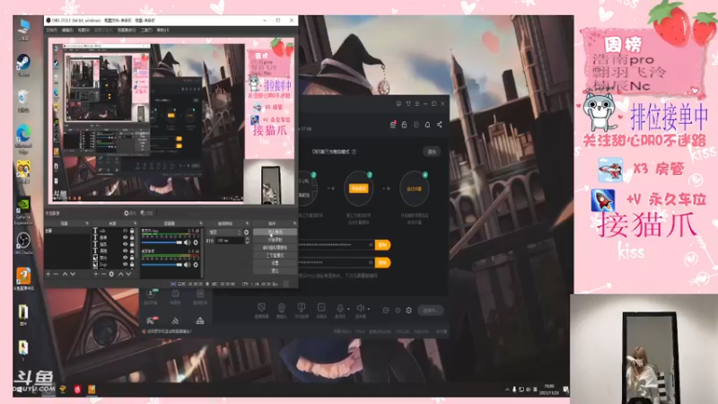The height and width of the screenshot is (404, 718).
Task: Open the 文件(F) menu in OBS
Action: [51, 31]
